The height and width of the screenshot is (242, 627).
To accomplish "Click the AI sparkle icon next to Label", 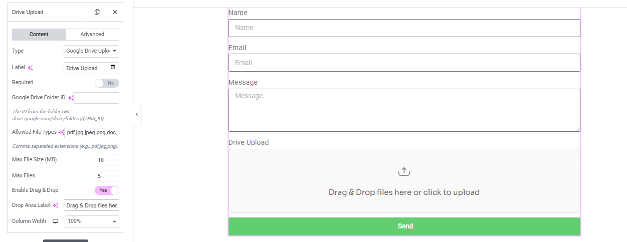I will coord(30,68).
